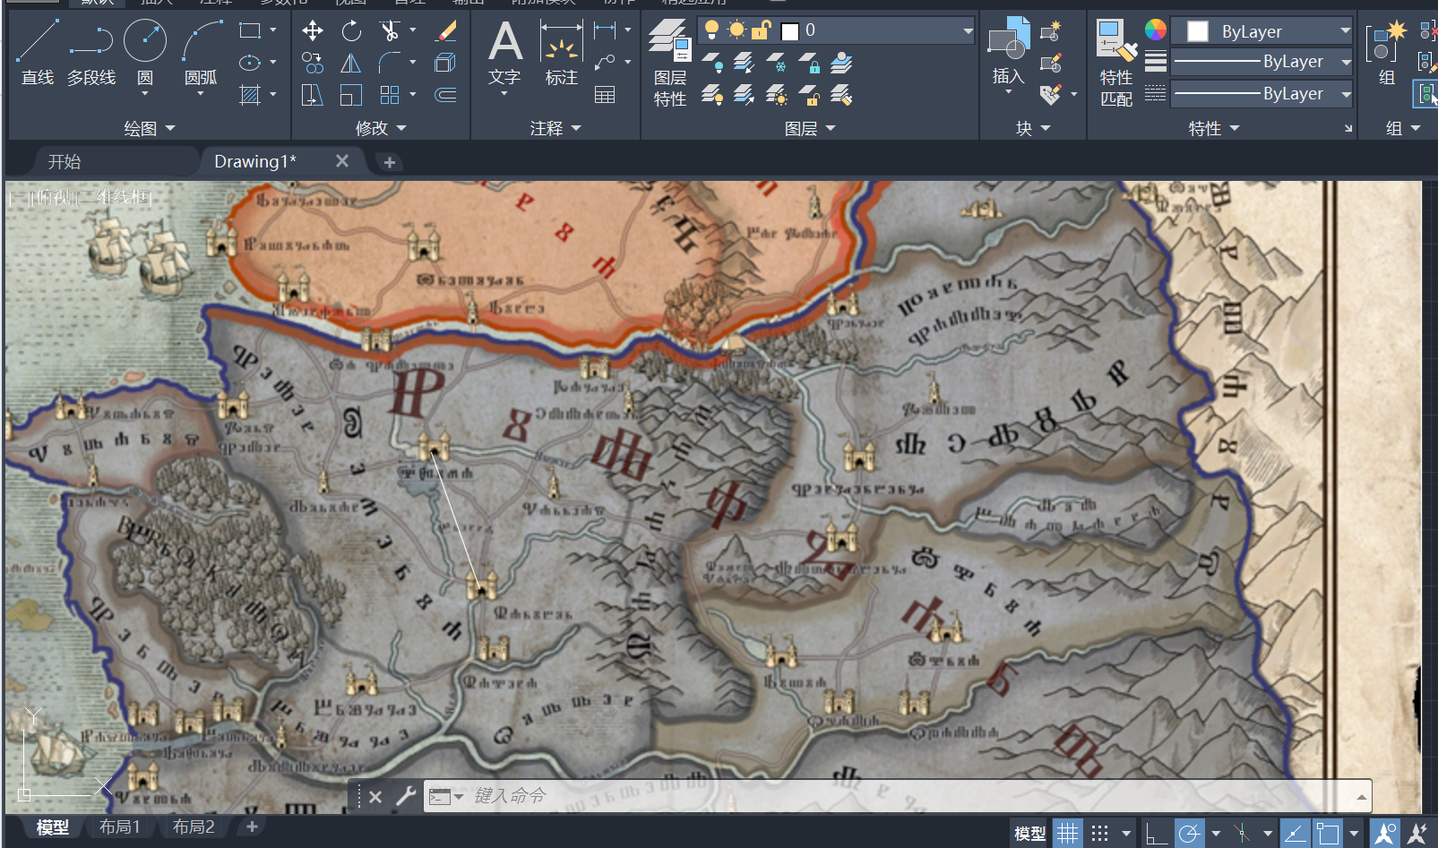
Task: Insert a Table from annotation panel
Action: point(605,95)
